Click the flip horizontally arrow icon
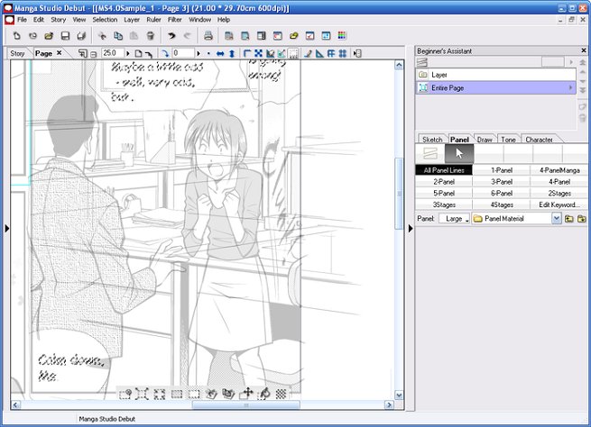 pyautogui.click(x=220, y=53)
